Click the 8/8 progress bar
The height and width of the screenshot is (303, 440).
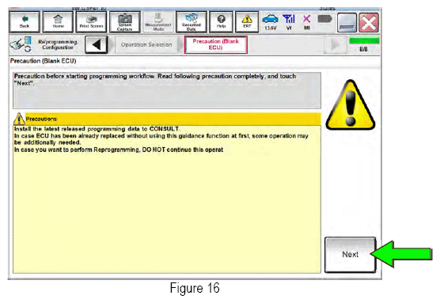tap(364, 41)
